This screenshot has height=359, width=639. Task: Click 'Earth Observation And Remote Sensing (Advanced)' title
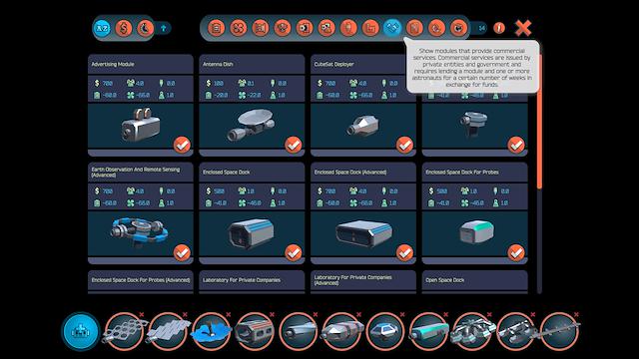(136, 173)
